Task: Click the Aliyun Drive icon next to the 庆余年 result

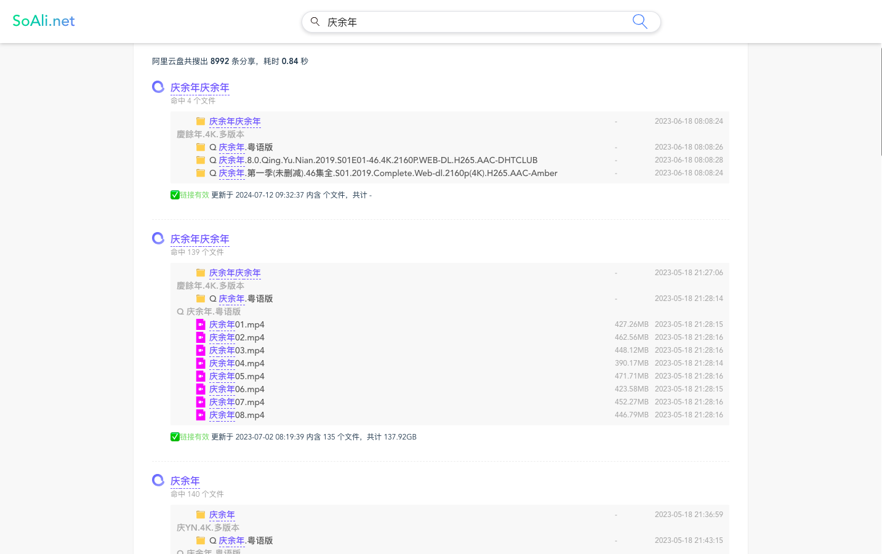Action: point(158,480)
